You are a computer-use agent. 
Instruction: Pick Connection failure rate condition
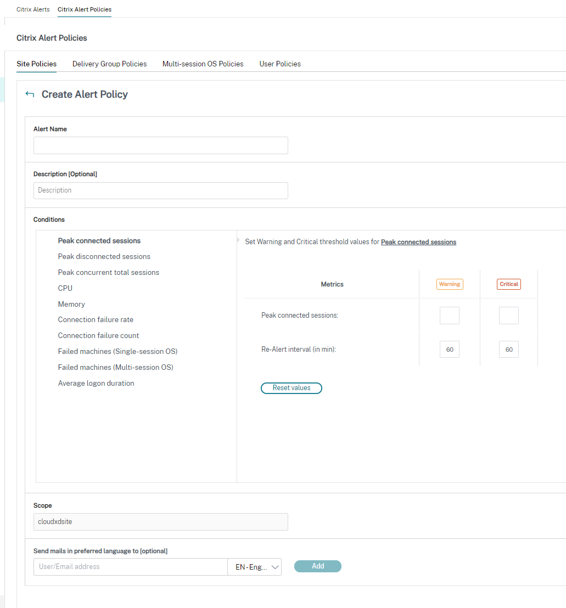point(96,319)
